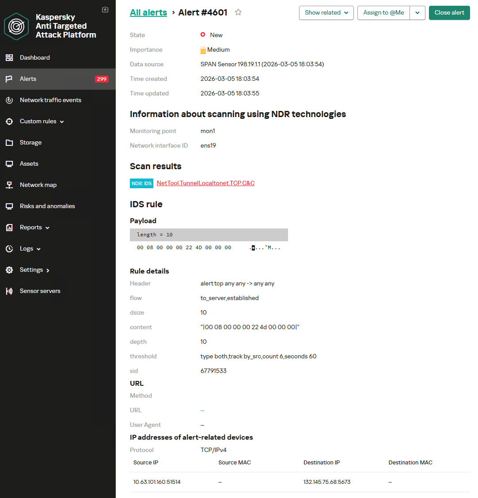Click the Risks and anomalies monitor icon
This screenshot has height=498, width=478.
point(9,206)
